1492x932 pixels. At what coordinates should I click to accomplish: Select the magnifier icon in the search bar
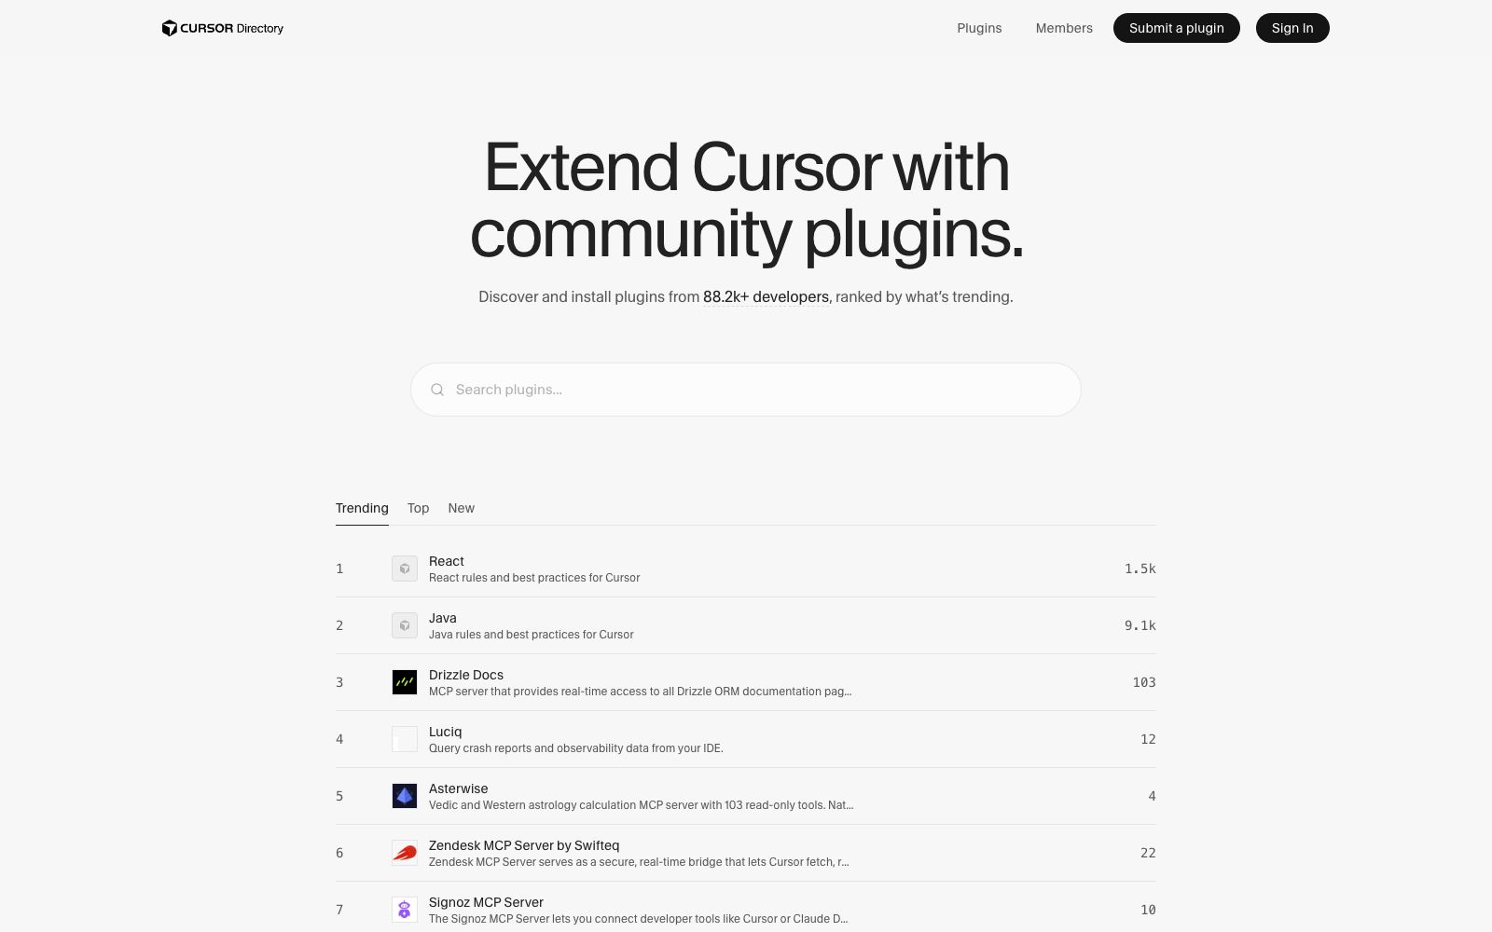tap(437, 390)
